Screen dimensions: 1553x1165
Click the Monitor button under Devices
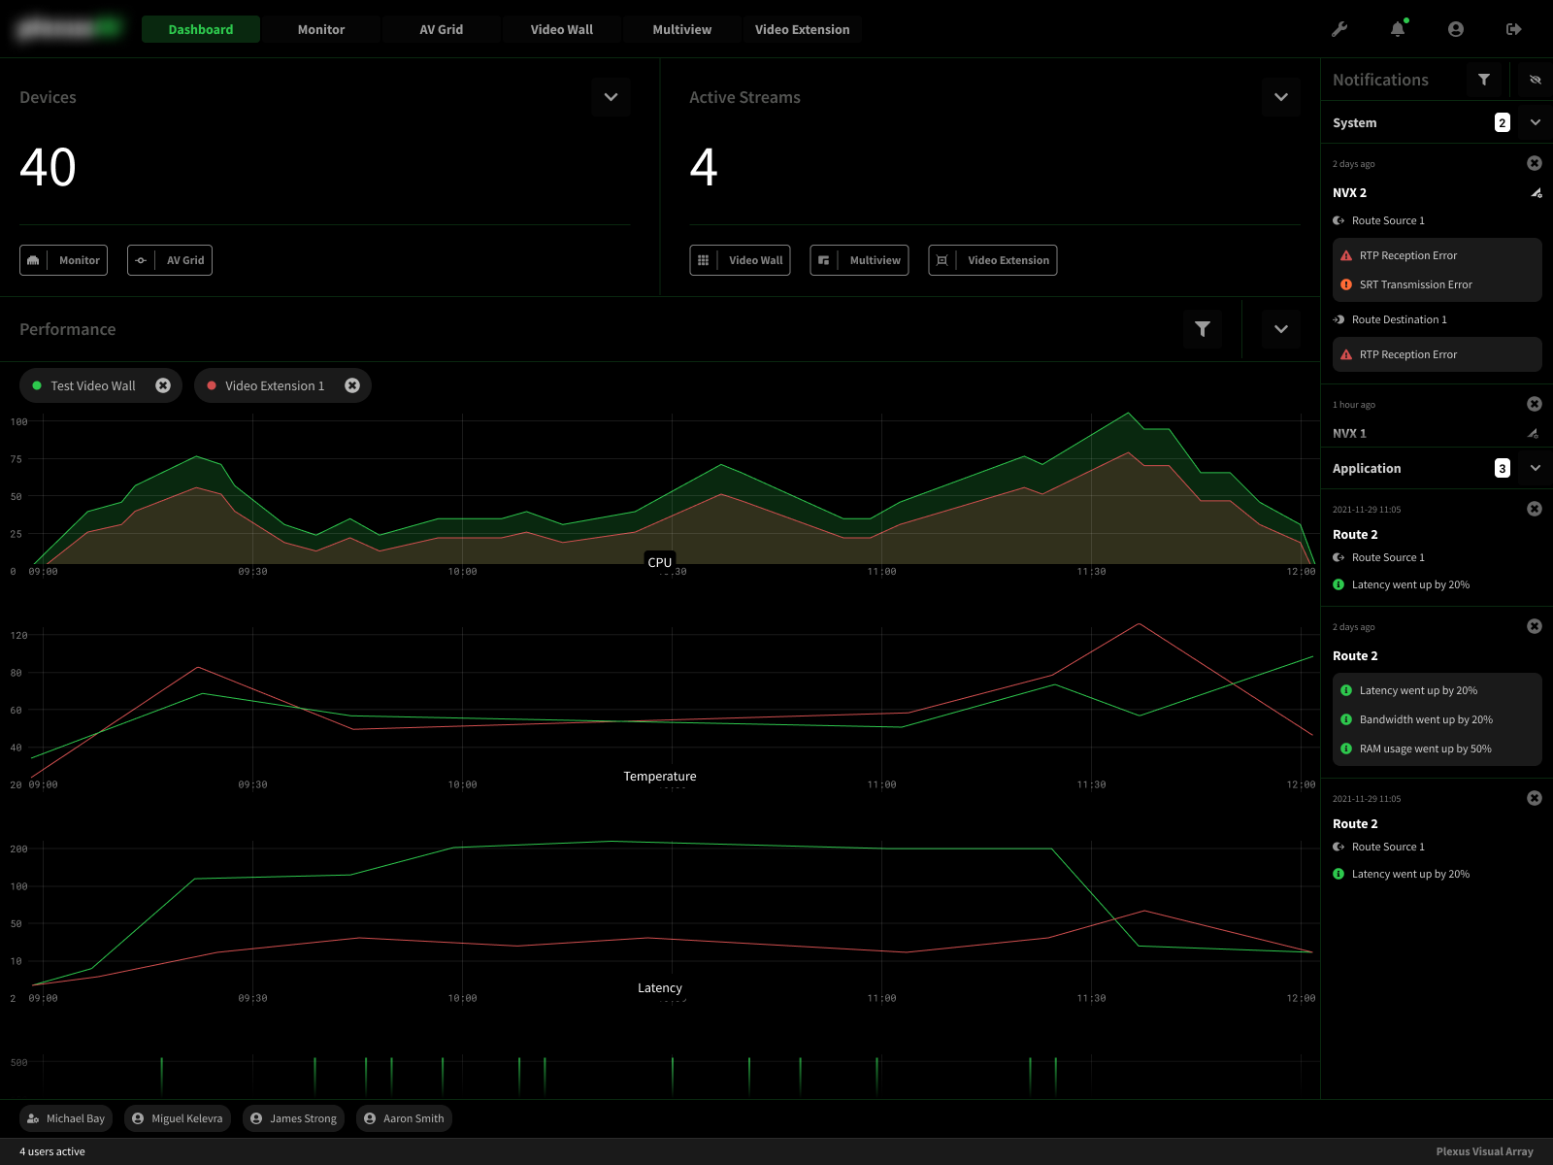63,260
